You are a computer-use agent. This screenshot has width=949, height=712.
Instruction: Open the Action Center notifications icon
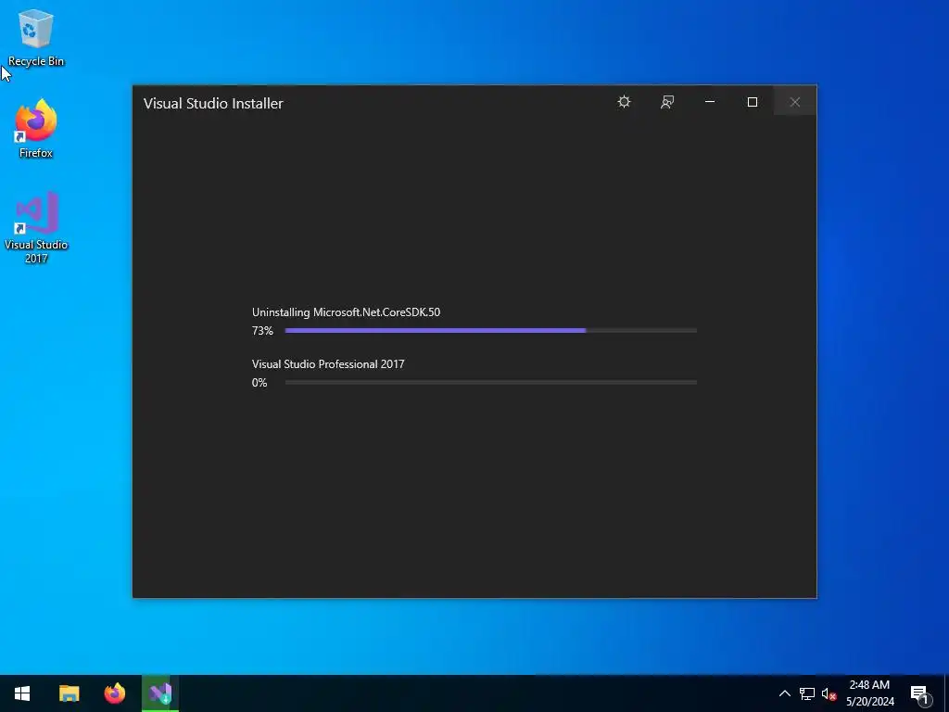920,694
